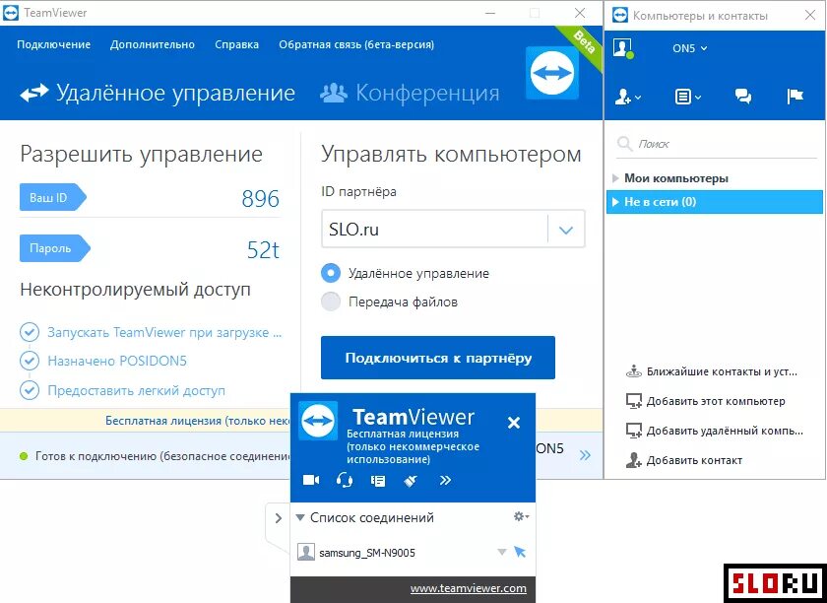
Task: Click the Ваш ID value 896
Action: (261, 198)
